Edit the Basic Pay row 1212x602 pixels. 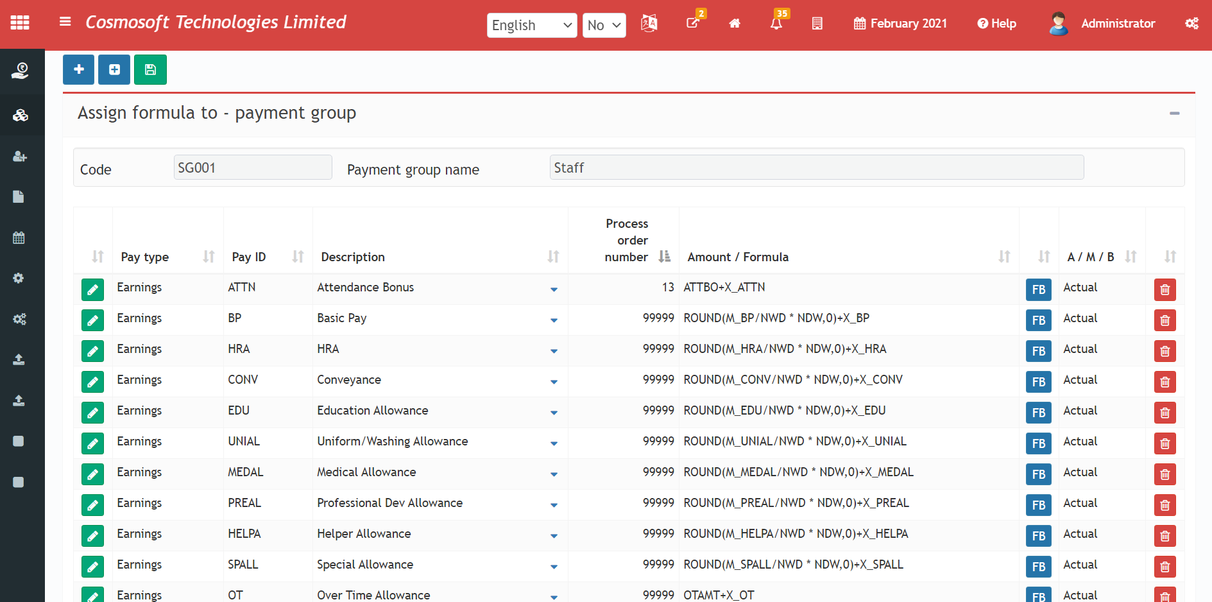[x=92, y=320]
